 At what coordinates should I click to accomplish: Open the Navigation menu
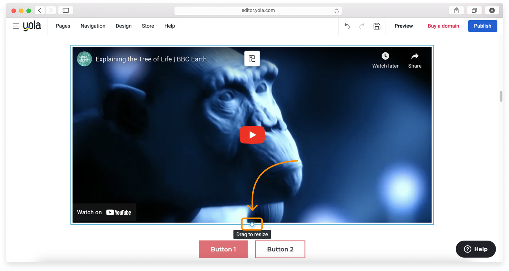[x=93, y=26]
